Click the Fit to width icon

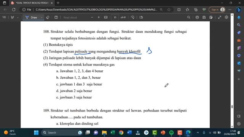coord(106,17)
